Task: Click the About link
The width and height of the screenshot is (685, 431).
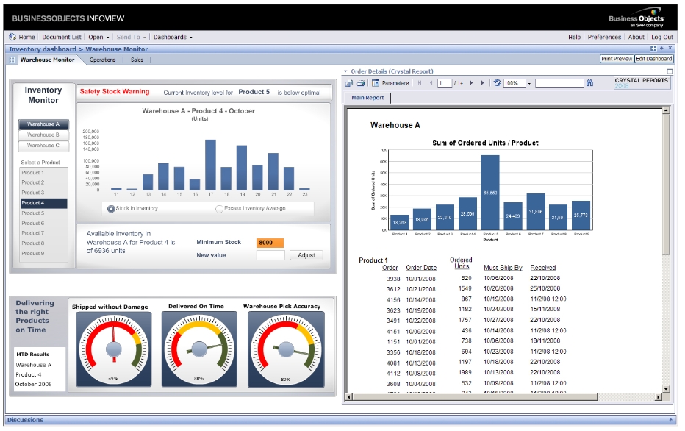Action: 636,38
